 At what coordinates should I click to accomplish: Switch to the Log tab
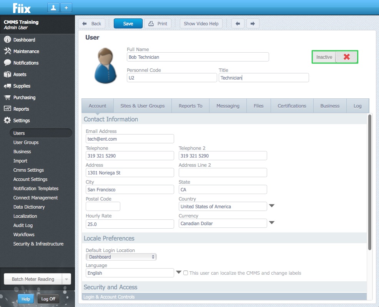click(357, 106)
